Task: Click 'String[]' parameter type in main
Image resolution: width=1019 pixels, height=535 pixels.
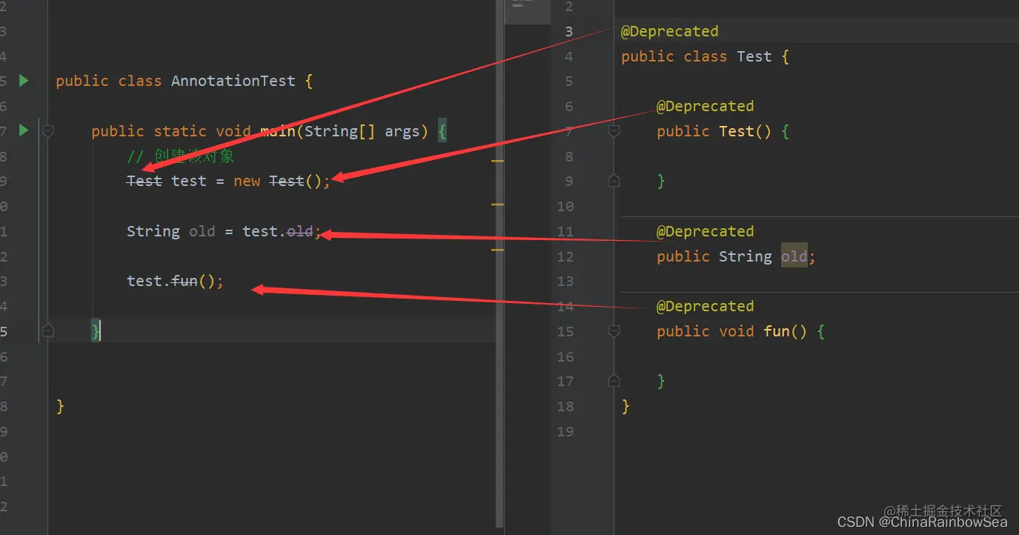Action: point(340,131)
